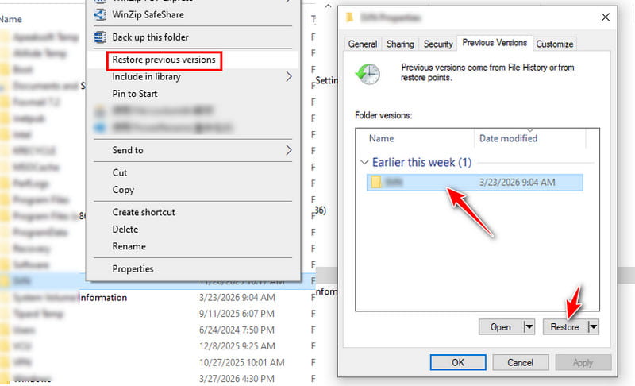The image size is (635, 386).
Task: Close the Properties dialog
Action: click(x=606, y=17)
